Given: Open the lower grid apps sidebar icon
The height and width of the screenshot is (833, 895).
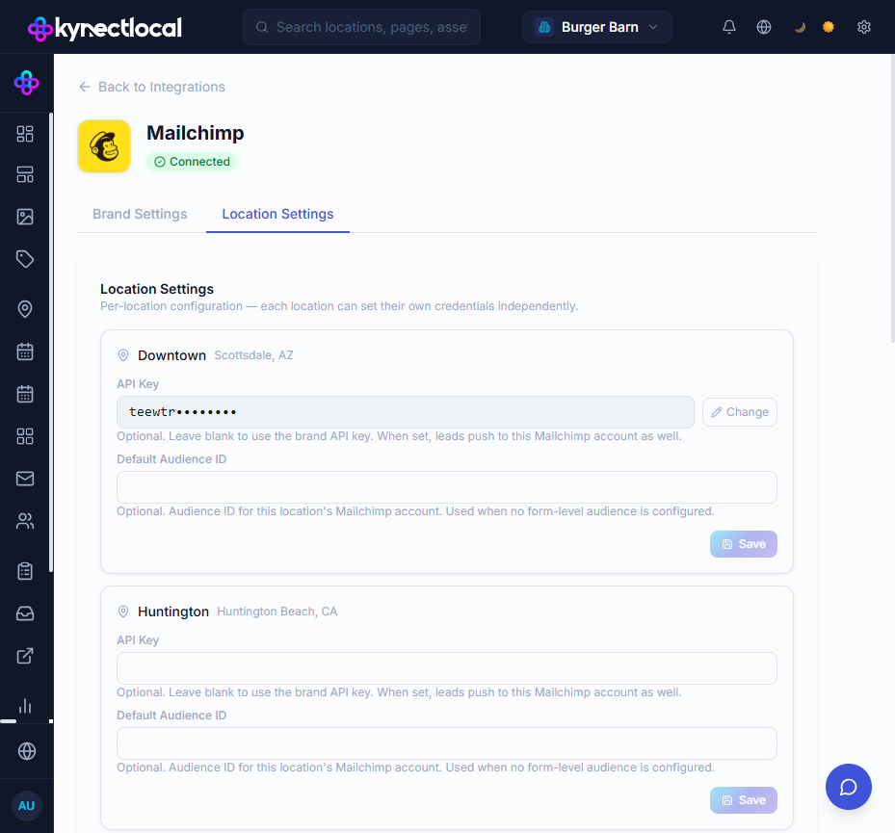Looking at the screenshot, I should (x=25, y=436).
